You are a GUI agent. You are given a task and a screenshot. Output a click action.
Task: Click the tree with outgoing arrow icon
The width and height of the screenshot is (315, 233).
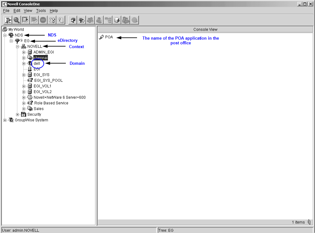(82, 20)
